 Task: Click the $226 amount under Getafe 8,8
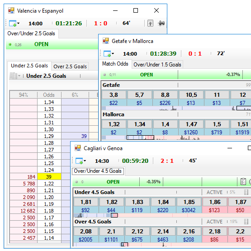pyautogui.click(x=165, y=103)
